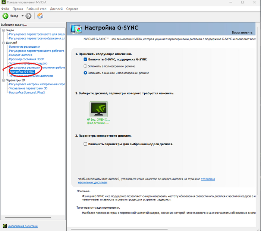Viewport: 261px width, 231px height.
Task: Open the Рабочий стол menu
Action: [37, 9]
